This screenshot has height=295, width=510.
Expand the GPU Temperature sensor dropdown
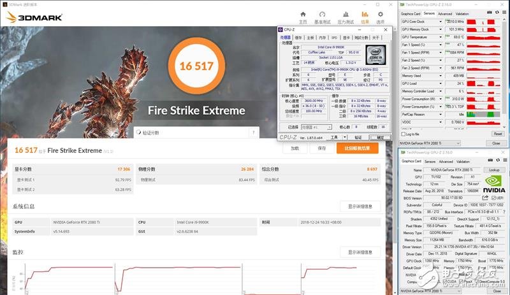[x=441, y=37]
